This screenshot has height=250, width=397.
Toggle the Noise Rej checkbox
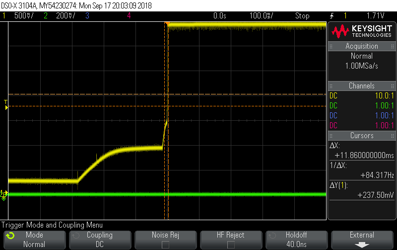tap(165, 245)
